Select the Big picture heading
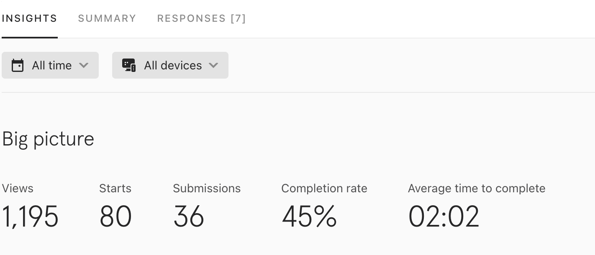 (48, 139)
